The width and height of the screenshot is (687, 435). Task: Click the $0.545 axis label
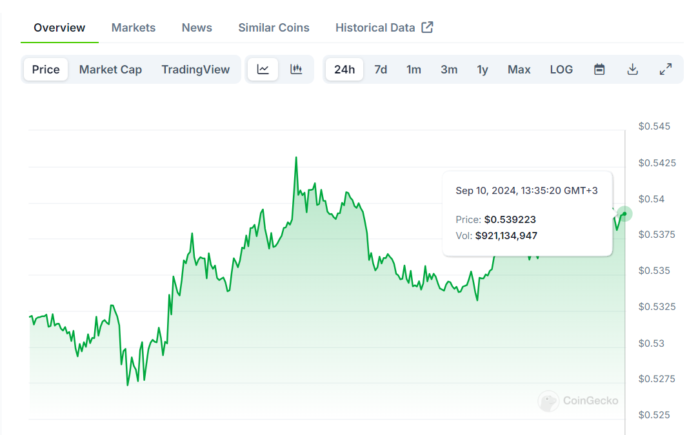[654, 126]
